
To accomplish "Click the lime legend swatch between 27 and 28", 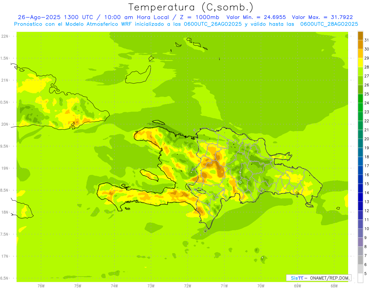I will (x=360, y=71).
